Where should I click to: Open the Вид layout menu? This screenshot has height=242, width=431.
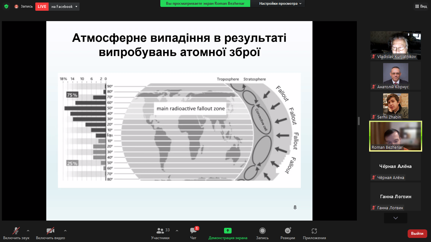(x=421, y=6)
